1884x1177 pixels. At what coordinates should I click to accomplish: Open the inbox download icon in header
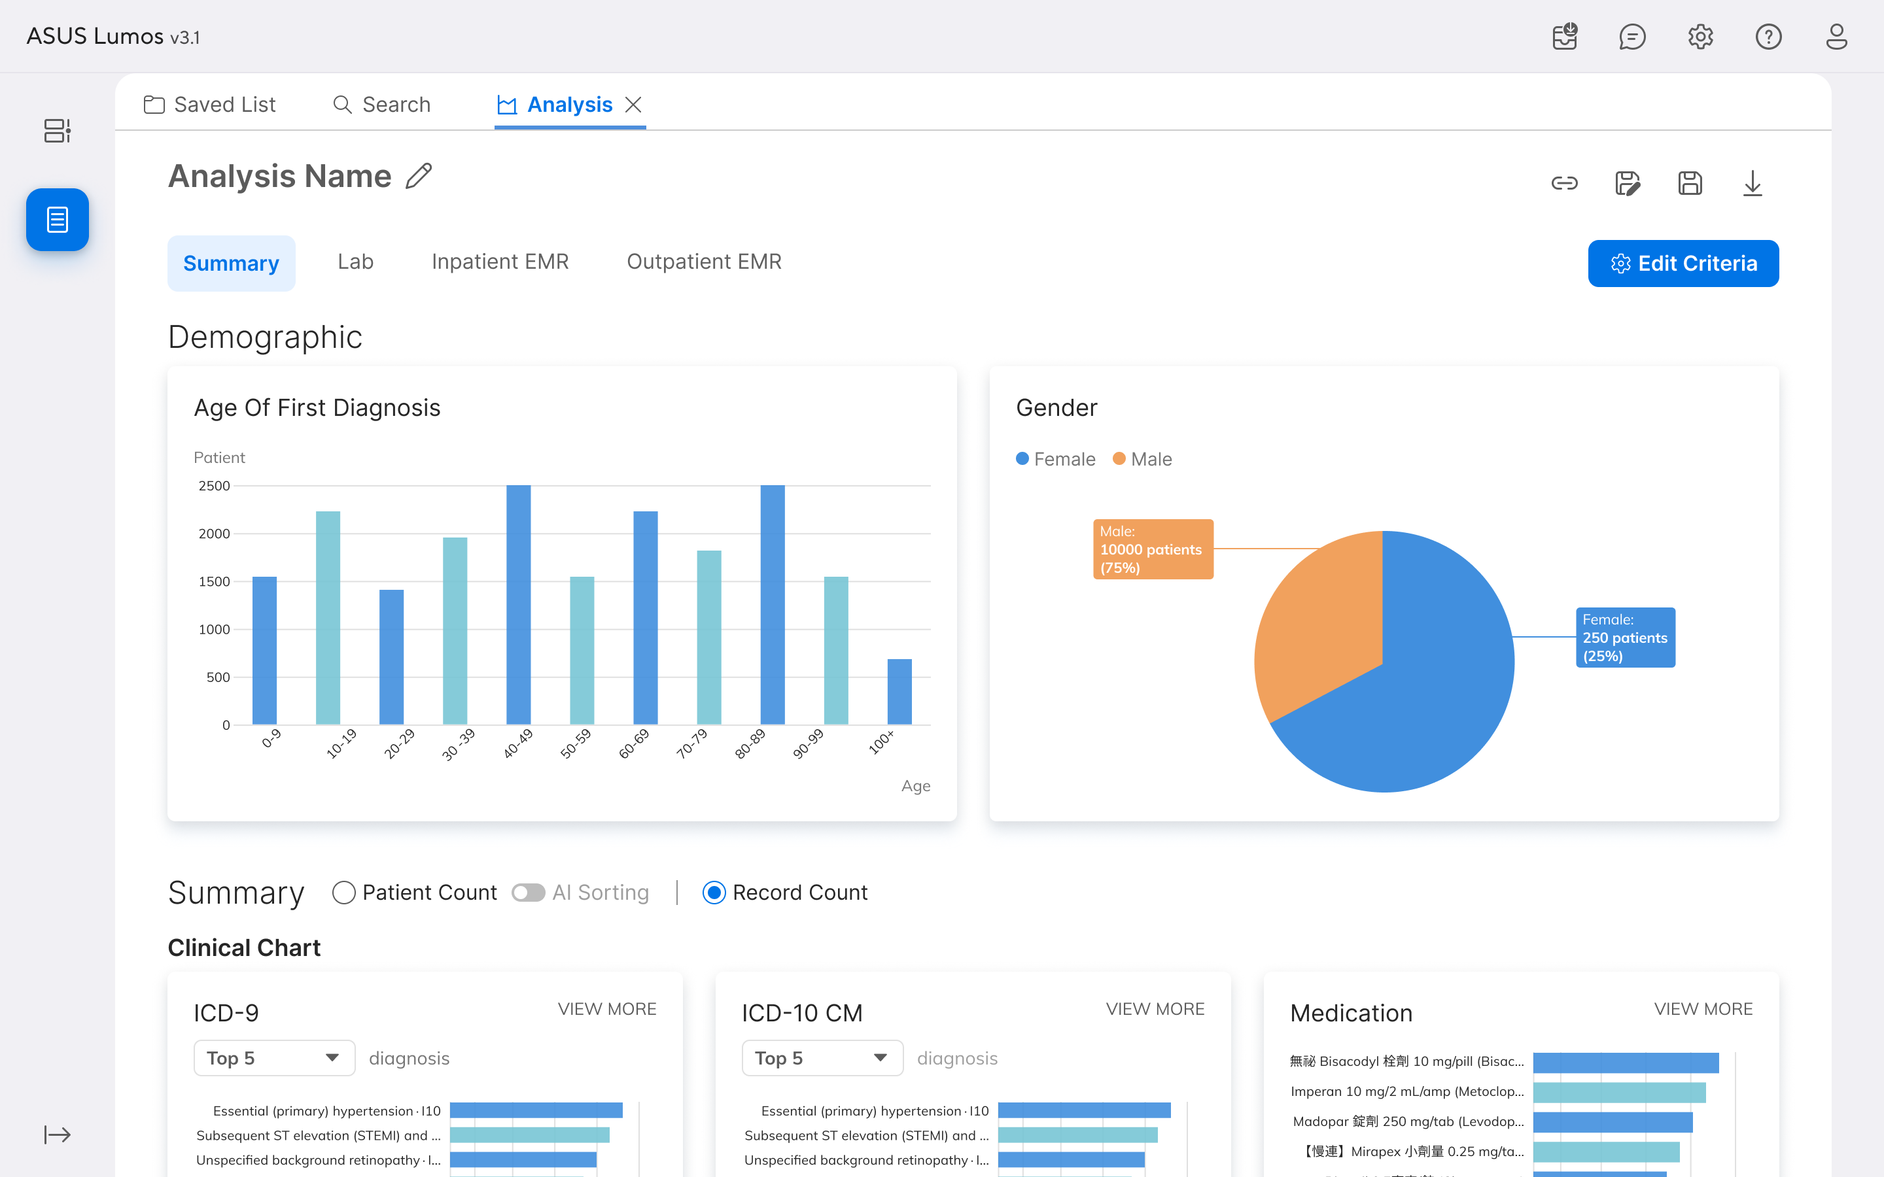tap(1564, 37)
